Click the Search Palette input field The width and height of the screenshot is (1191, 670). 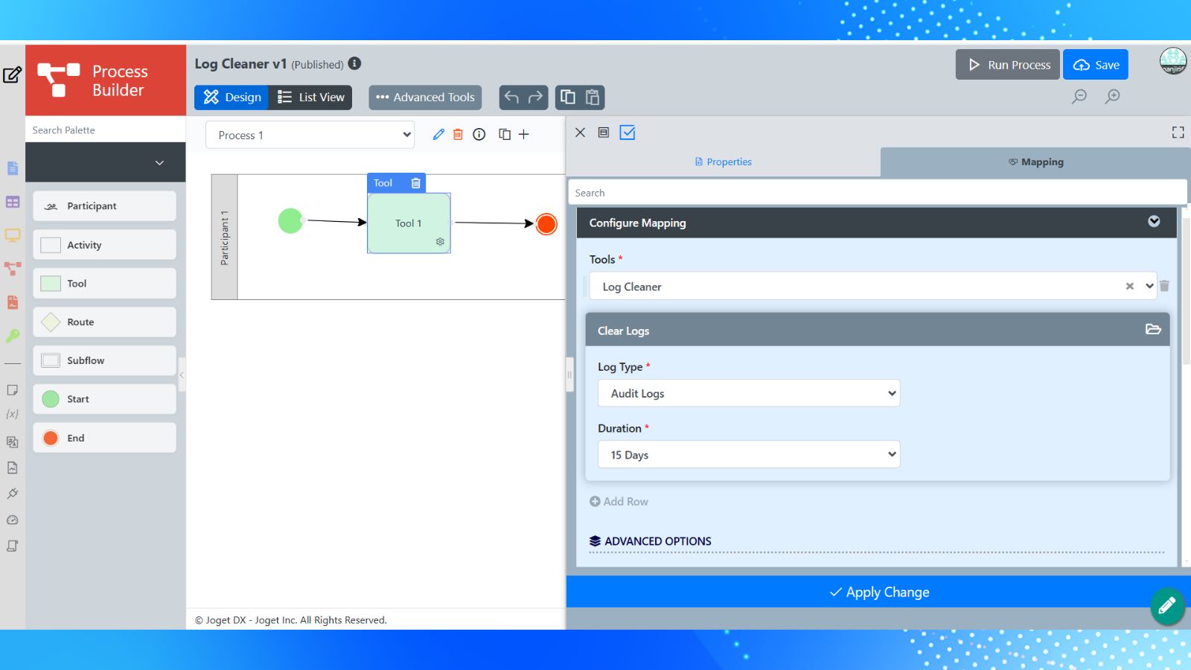(x=105, y=130)
